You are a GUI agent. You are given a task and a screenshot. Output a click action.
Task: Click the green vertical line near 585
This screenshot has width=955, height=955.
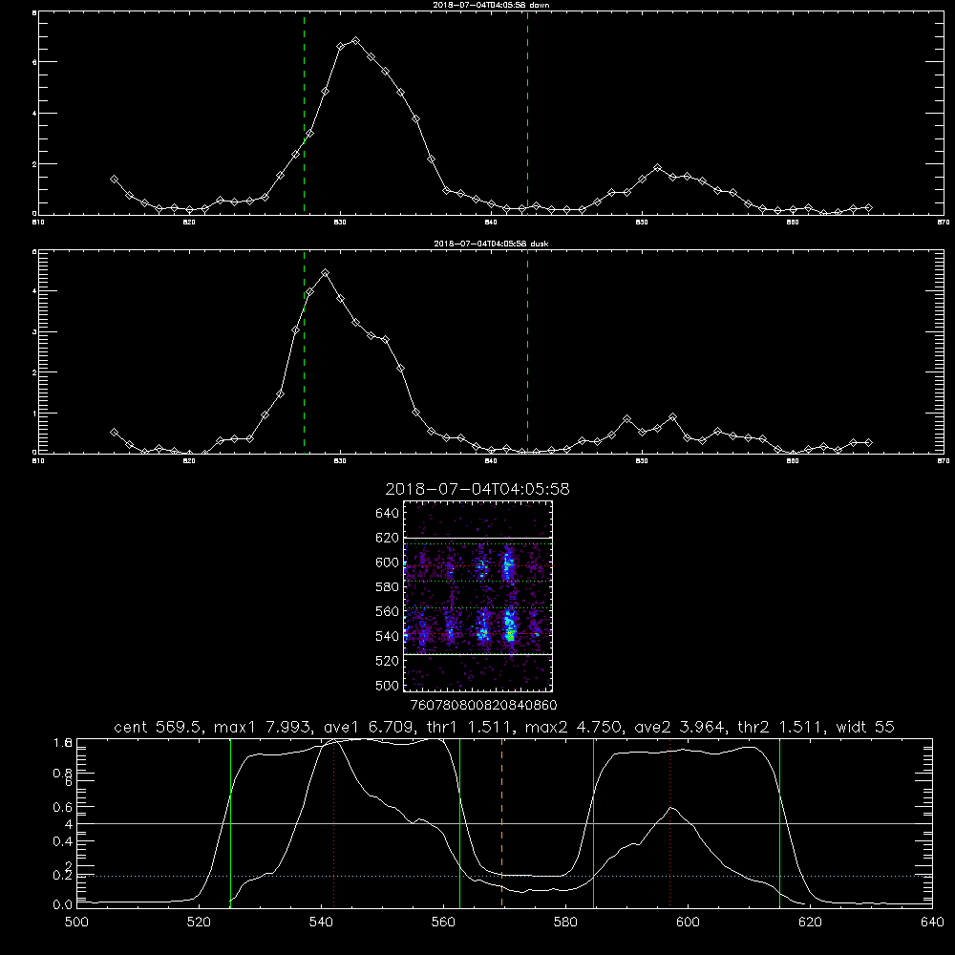pos(593,823)
